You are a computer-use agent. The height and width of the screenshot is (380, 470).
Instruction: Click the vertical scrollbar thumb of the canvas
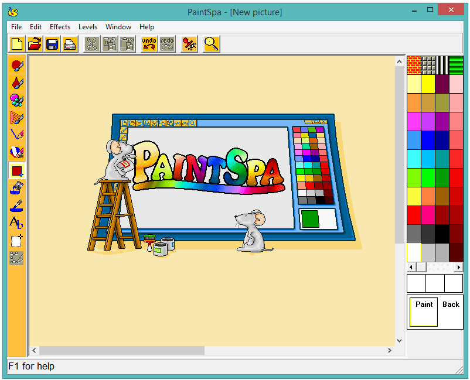399,155
